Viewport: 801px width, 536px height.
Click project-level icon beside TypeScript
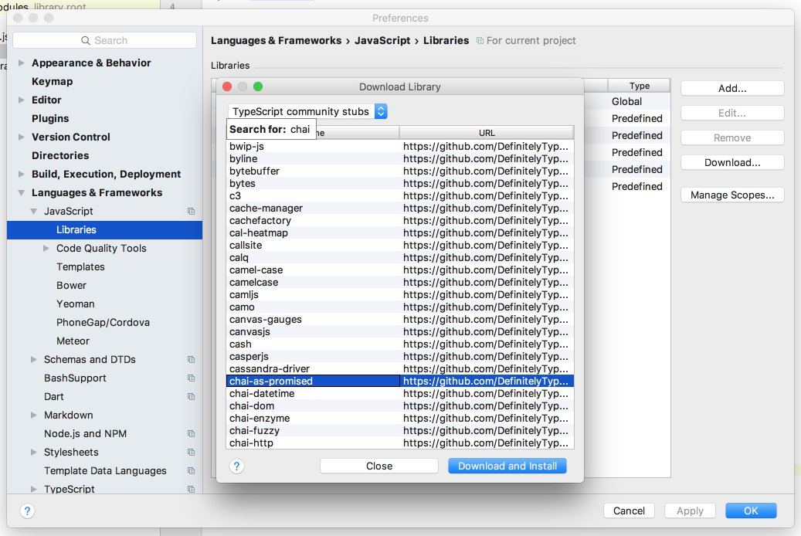pyautogui.click(x=191, y=489)
